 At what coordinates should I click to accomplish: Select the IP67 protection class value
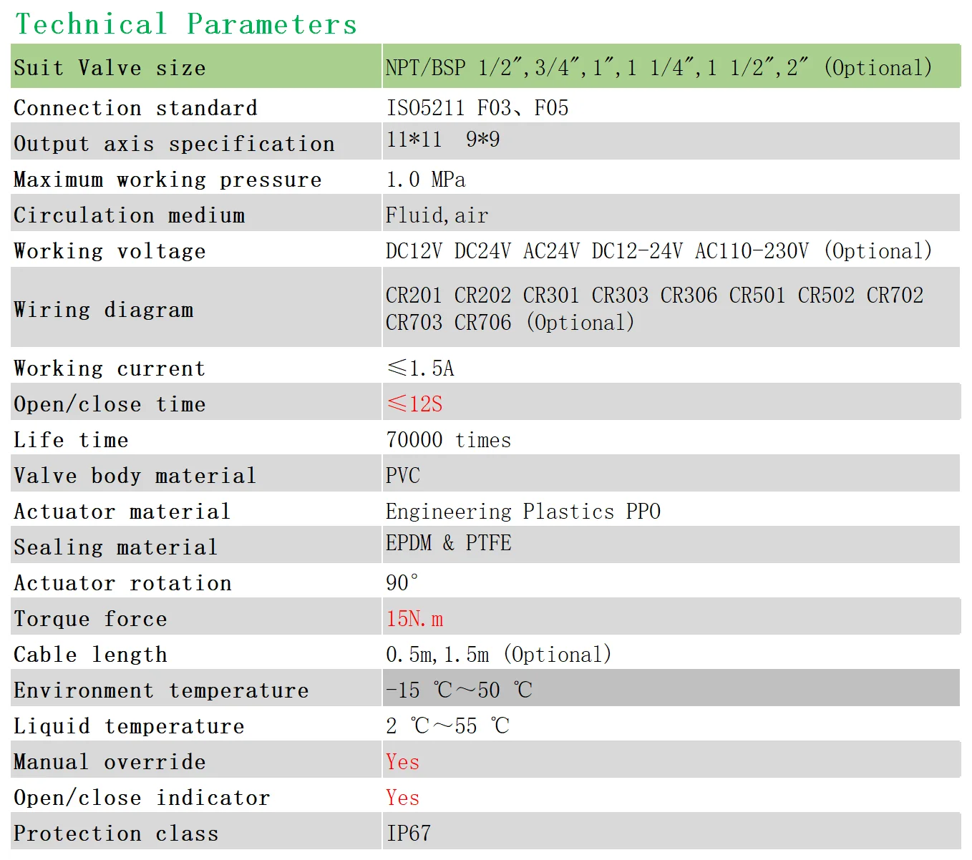[409, 834]
